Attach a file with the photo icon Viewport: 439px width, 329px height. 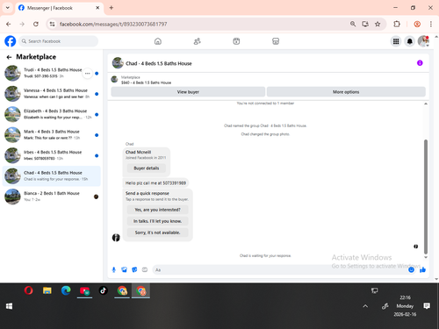coord(124,269)
